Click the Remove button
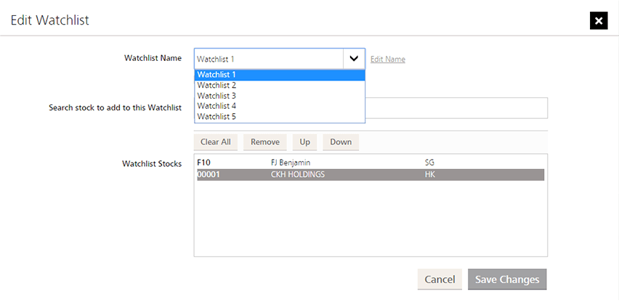 (264, 142)
